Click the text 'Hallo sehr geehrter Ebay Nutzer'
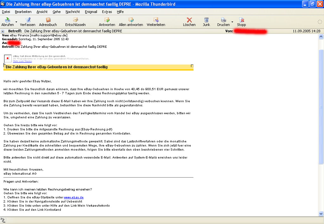This screenshot has width=324, height=224. pyautogui.click(x=28, y=81)
